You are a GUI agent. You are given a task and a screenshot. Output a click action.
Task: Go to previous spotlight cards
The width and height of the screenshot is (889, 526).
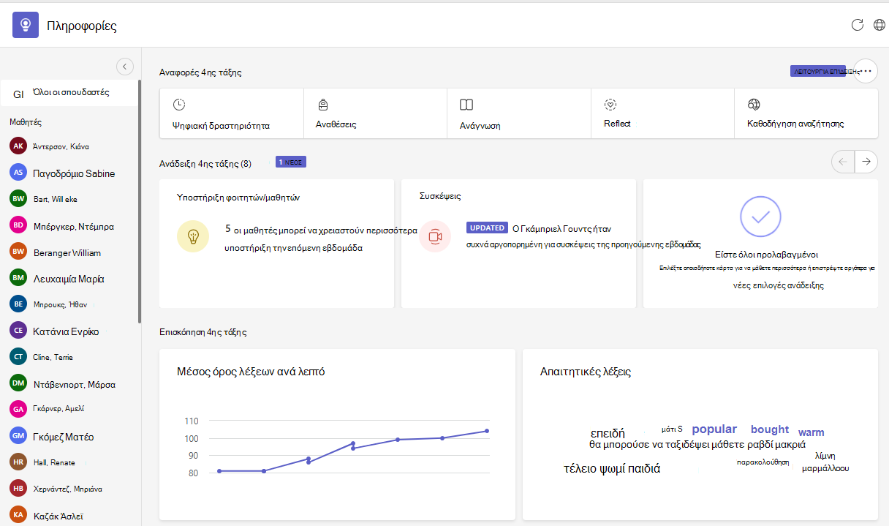point(843,162)
